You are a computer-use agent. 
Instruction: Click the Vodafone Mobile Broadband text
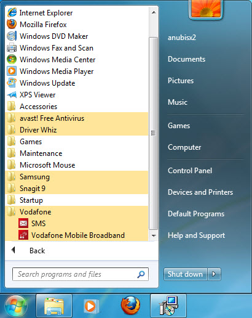[x=78, y=235]
